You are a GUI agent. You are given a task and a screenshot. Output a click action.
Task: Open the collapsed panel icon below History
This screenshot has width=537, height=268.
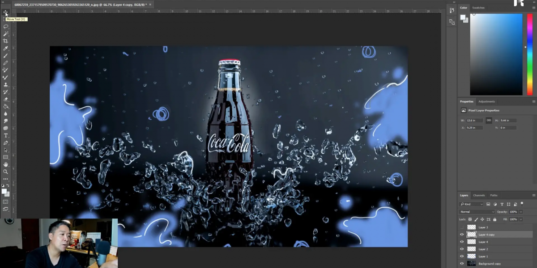click(452, 22)
